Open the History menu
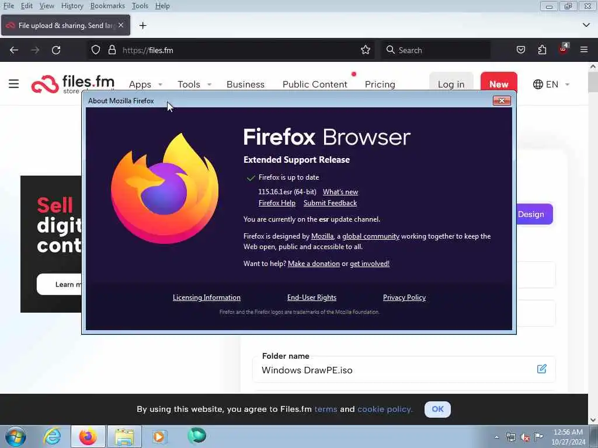Viewport: 598px width, 448px height. pos(72,6)
